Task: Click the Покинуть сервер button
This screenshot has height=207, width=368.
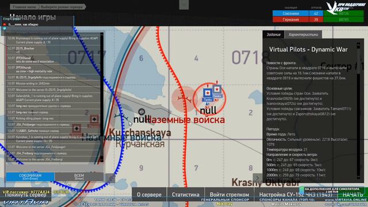Action: point(25,195)
